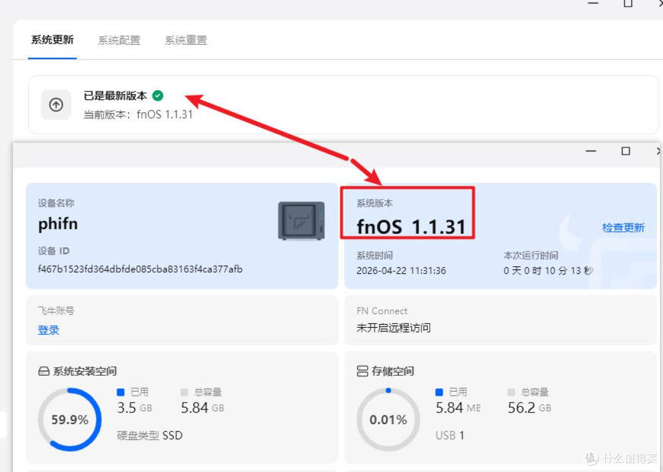
Task: Click the 5.84 GB total capacity value
Action: click(x=203, y=408)
